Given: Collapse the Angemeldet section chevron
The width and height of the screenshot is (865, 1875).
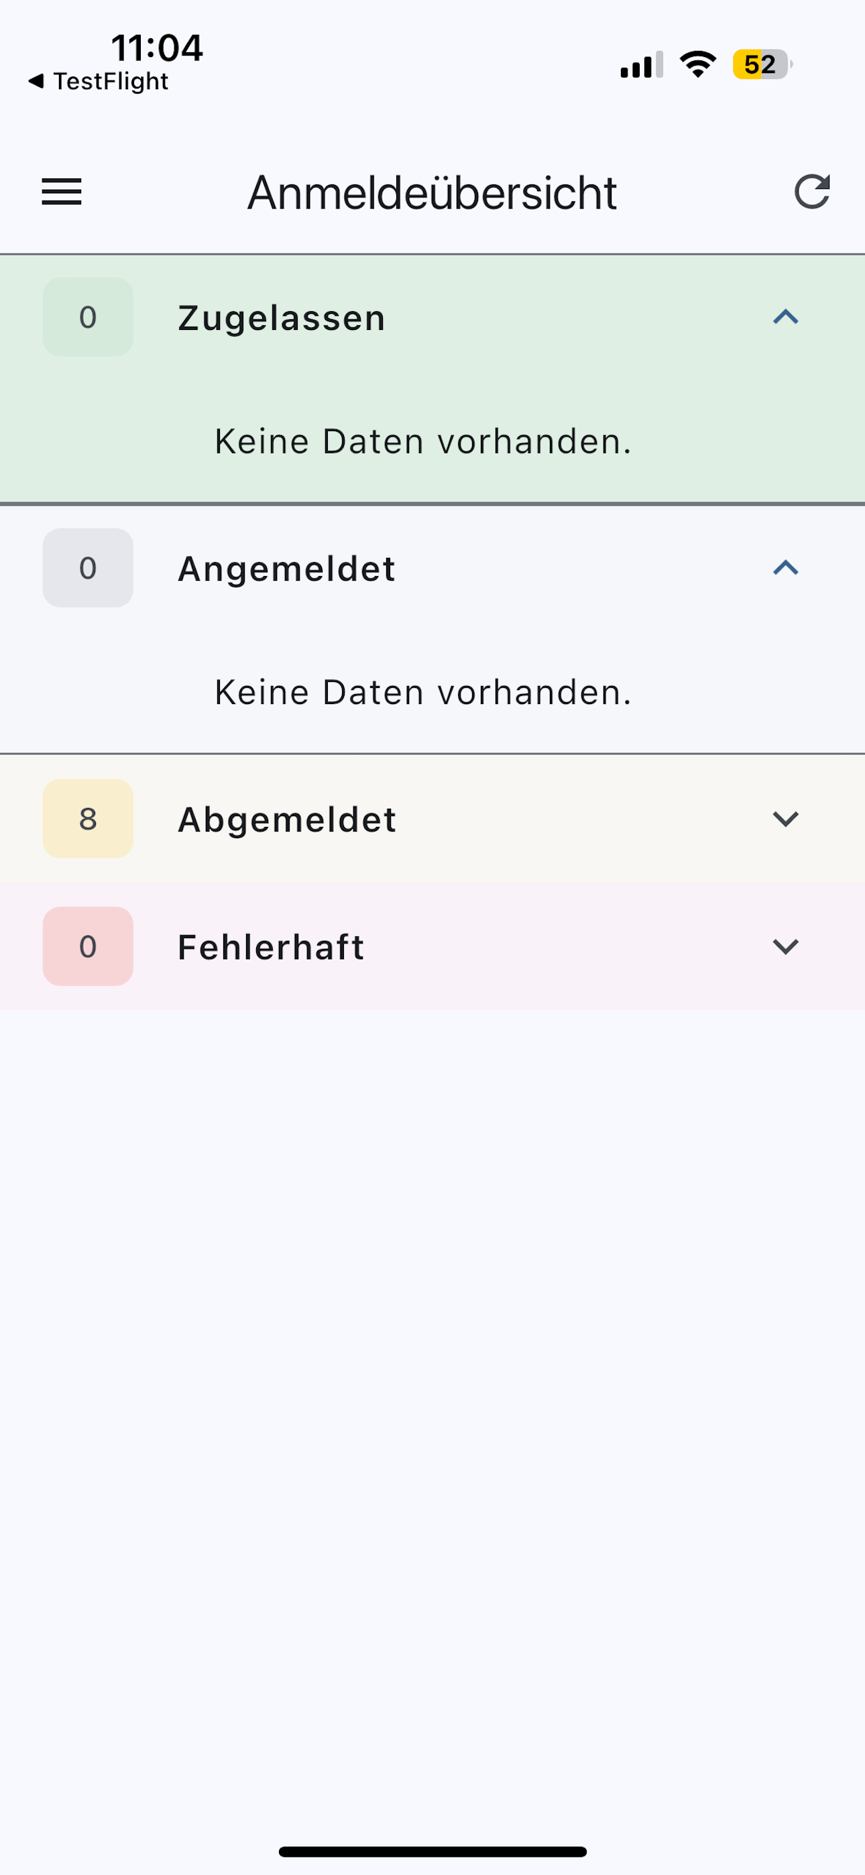Looking at the screenshot, I should [x=786, y=568].
